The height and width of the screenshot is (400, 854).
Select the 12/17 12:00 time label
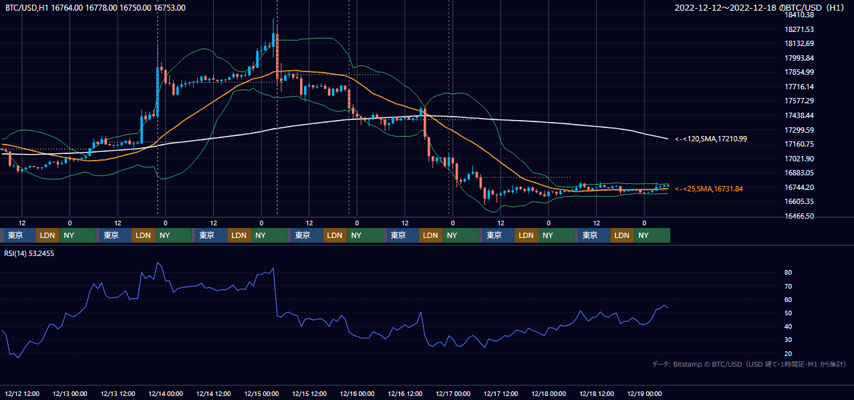click(501, 394)
